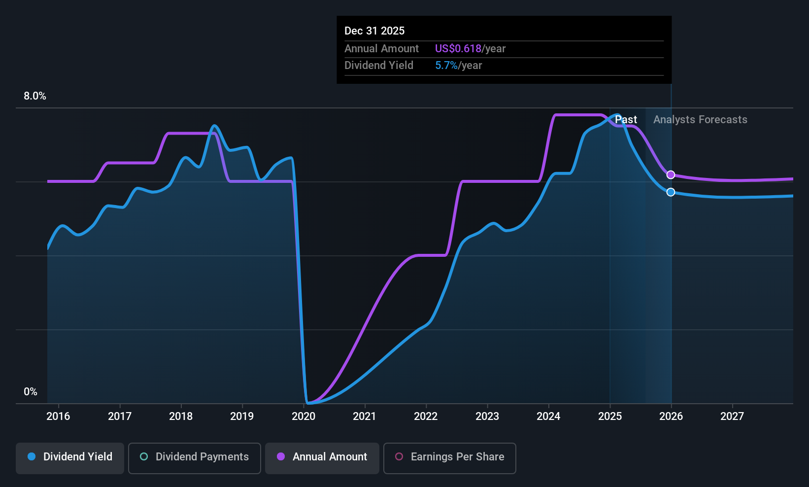Click the 8.0% gridline label

coord(34,96)
